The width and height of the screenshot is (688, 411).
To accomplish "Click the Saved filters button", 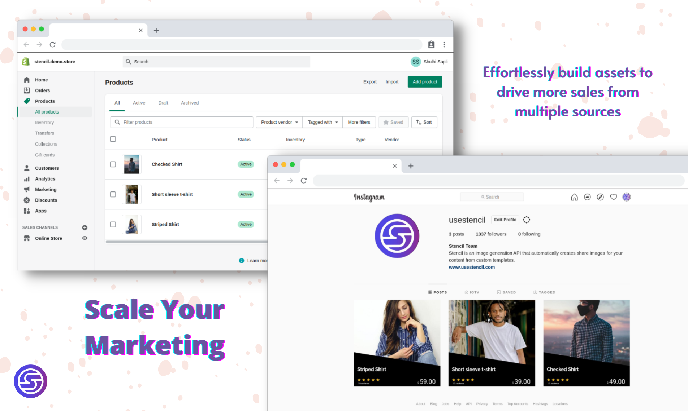I will pos(393,122).
